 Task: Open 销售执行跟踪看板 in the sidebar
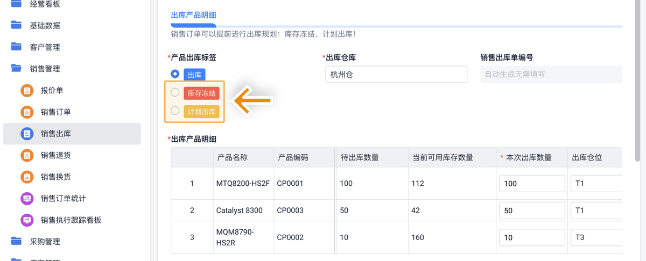72,220
